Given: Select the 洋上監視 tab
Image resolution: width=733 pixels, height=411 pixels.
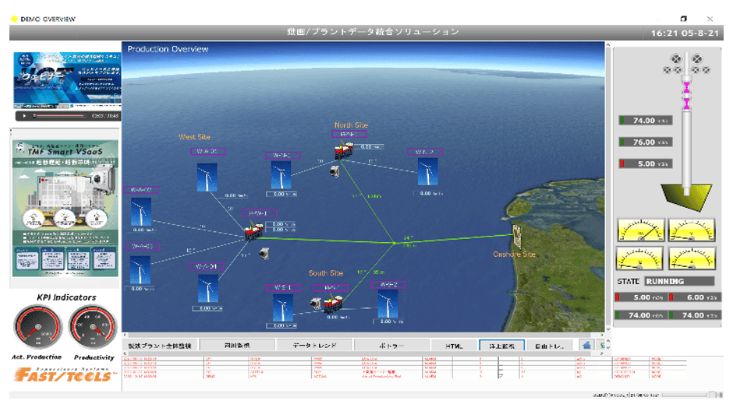Looking at the screenshot, I should 501,346.
